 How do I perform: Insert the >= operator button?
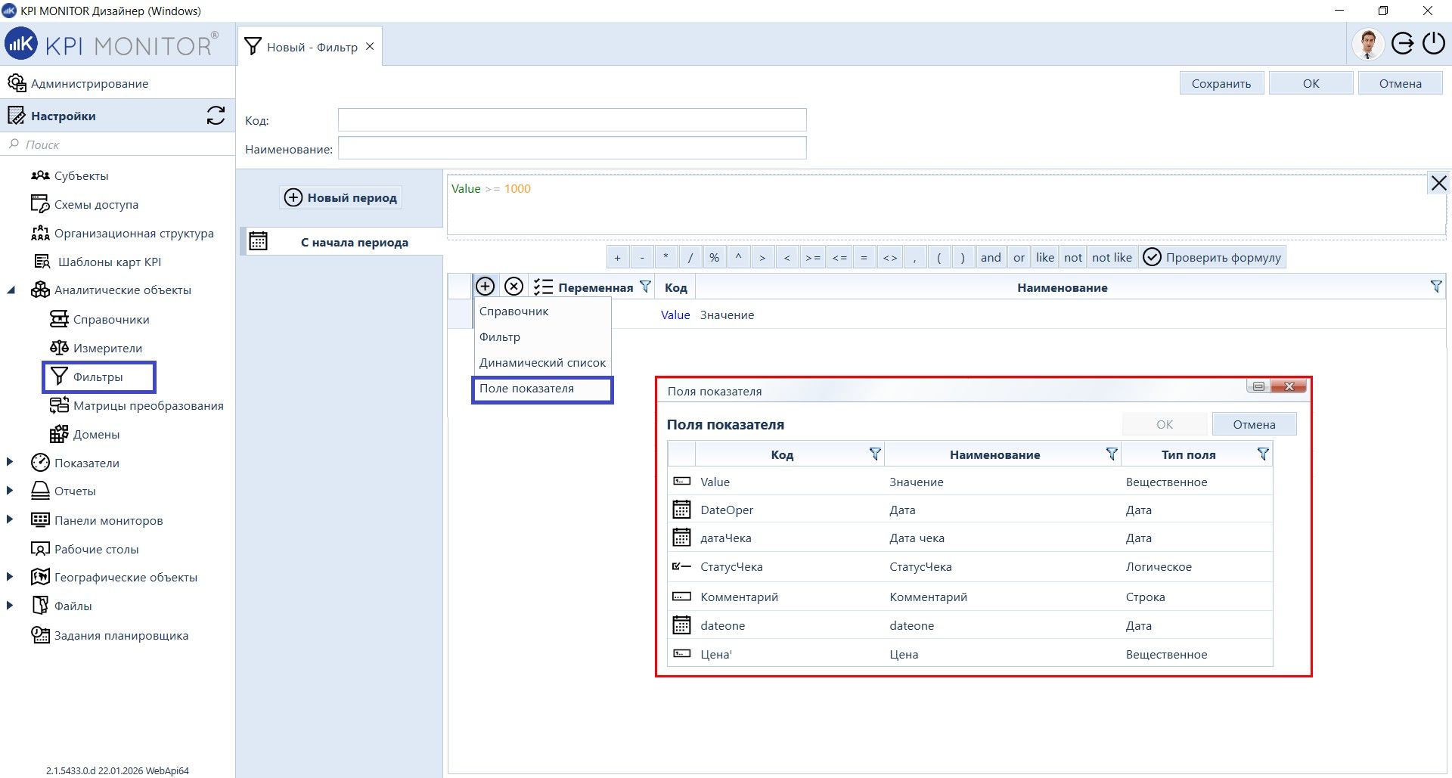point(813,257)
